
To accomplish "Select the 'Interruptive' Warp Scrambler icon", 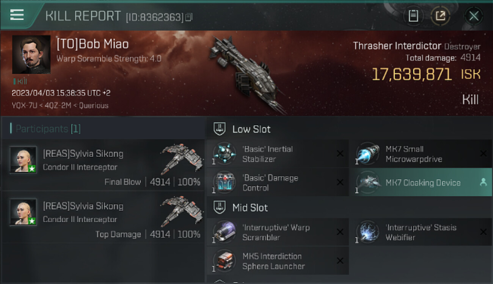I will coord(224,232).
